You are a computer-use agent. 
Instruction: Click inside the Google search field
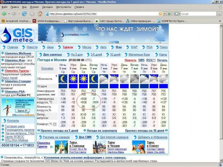click(198, 14)
